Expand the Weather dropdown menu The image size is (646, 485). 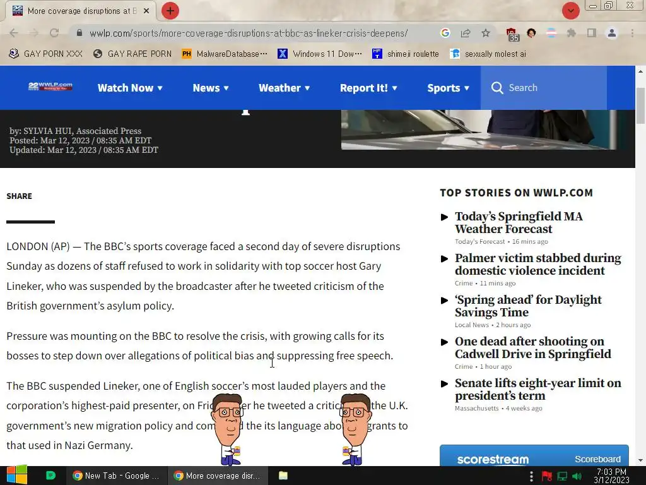point(285,88)
